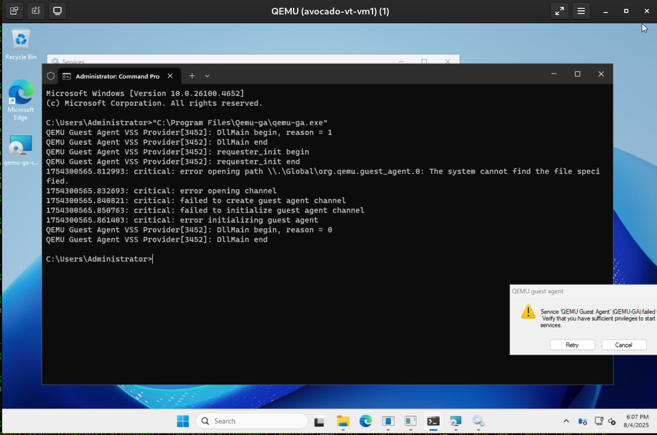
Task: Click the "failed to initialize guest agent channel" line
Action: tap(205, 210)
